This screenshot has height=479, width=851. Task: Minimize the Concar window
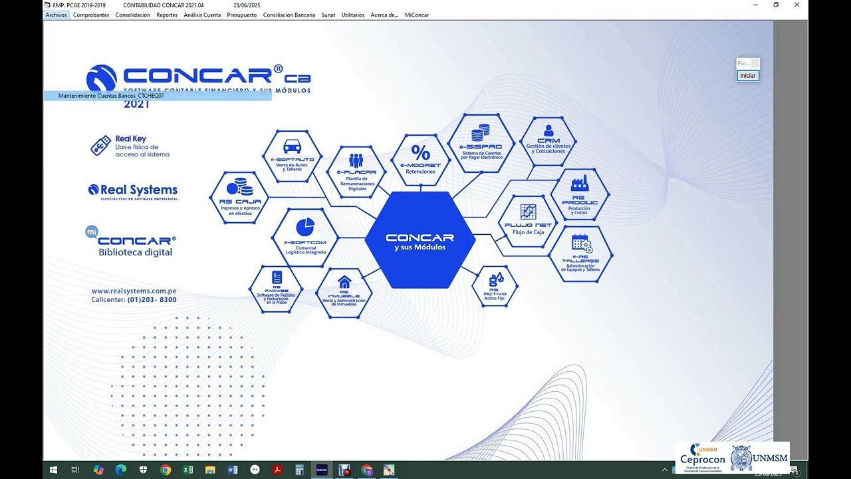755,5
